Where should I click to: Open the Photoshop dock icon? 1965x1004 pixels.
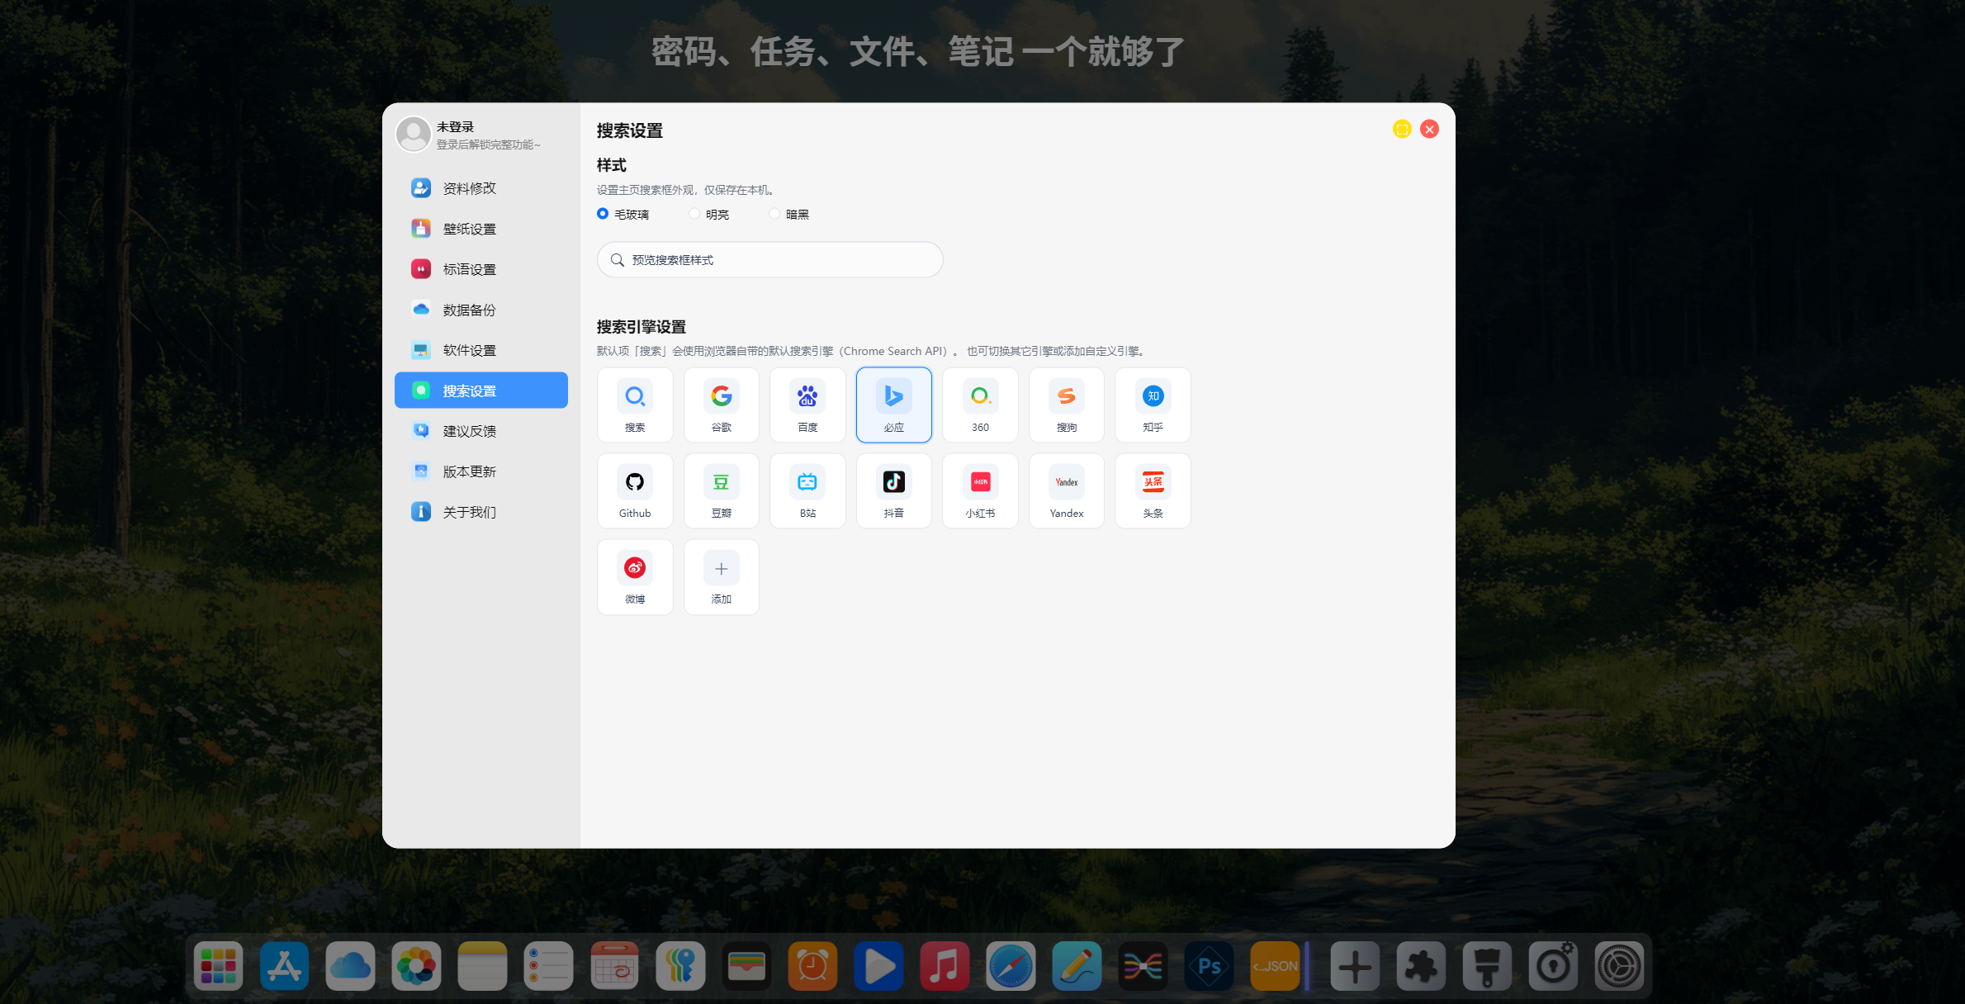pos(1209,966)
